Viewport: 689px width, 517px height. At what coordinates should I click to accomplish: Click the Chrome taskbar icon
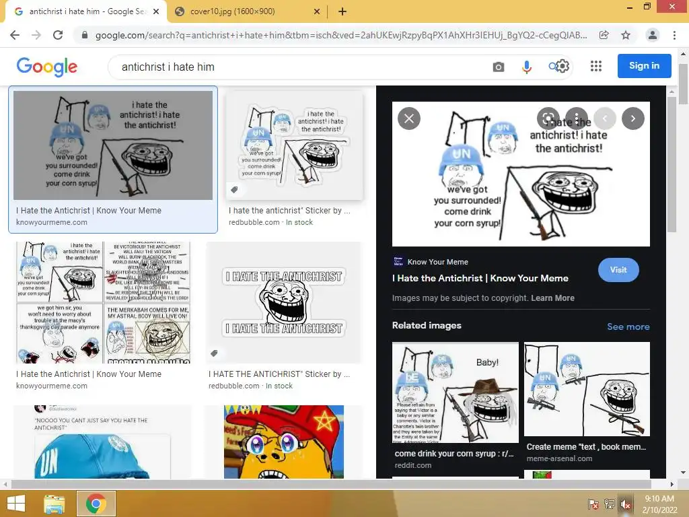[x=96, y=504]
